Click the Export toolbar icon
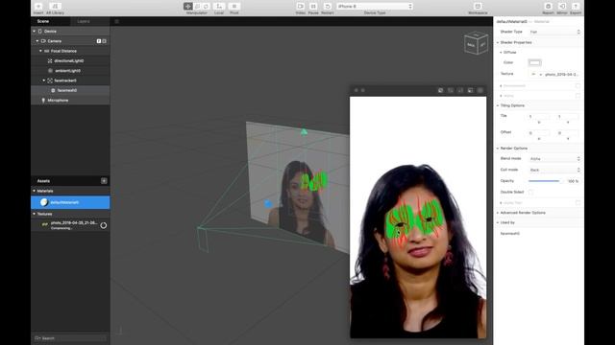Screen dimensions: 615x345 point(576,7)
